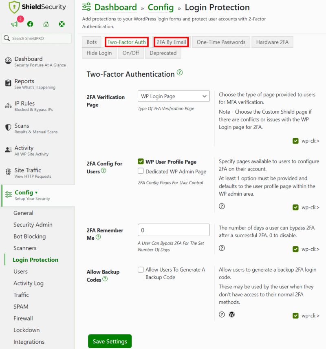Click the home icon in the header
The height and width of the screenshot is (349, 326).
(x=46, y=24)
